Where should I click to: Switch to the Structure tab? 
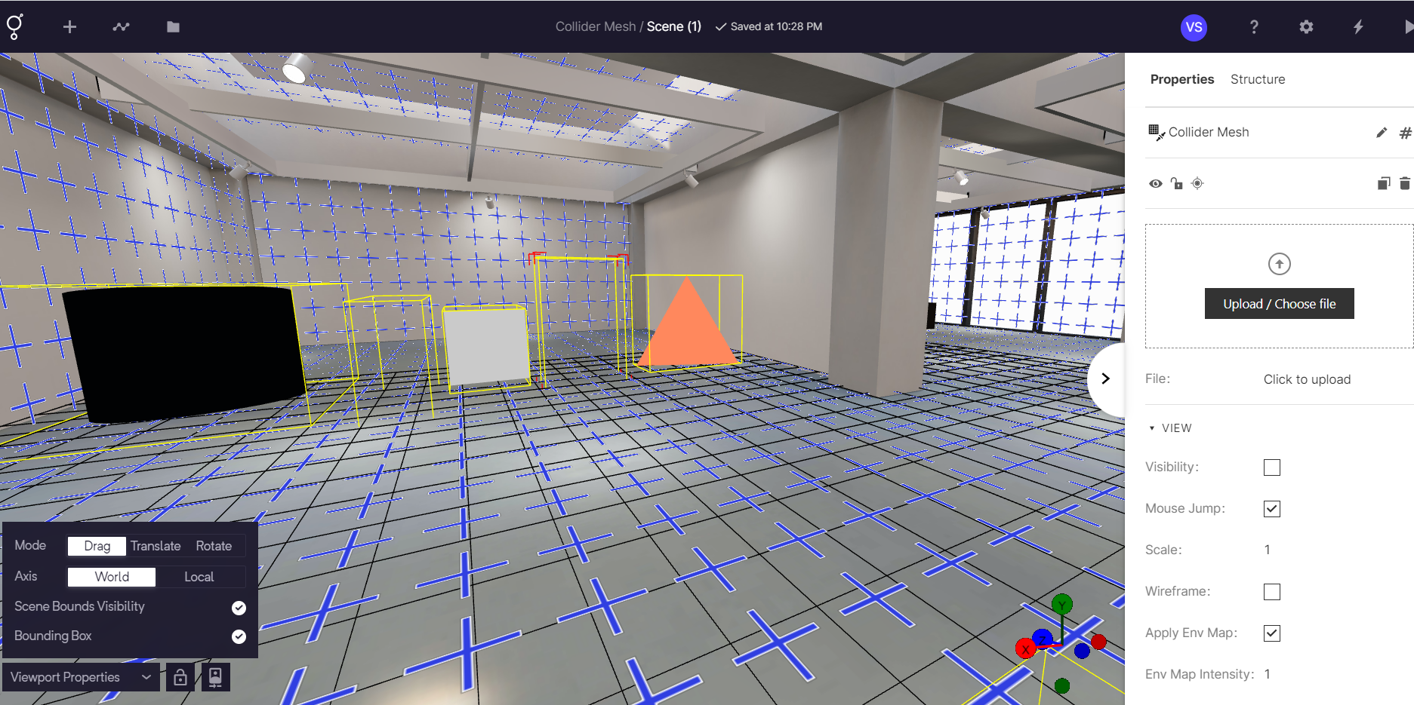pos(1258,79)
